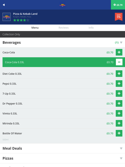Open the basket showing £0.70
This screenshot has height=167, width=125.
118,5
